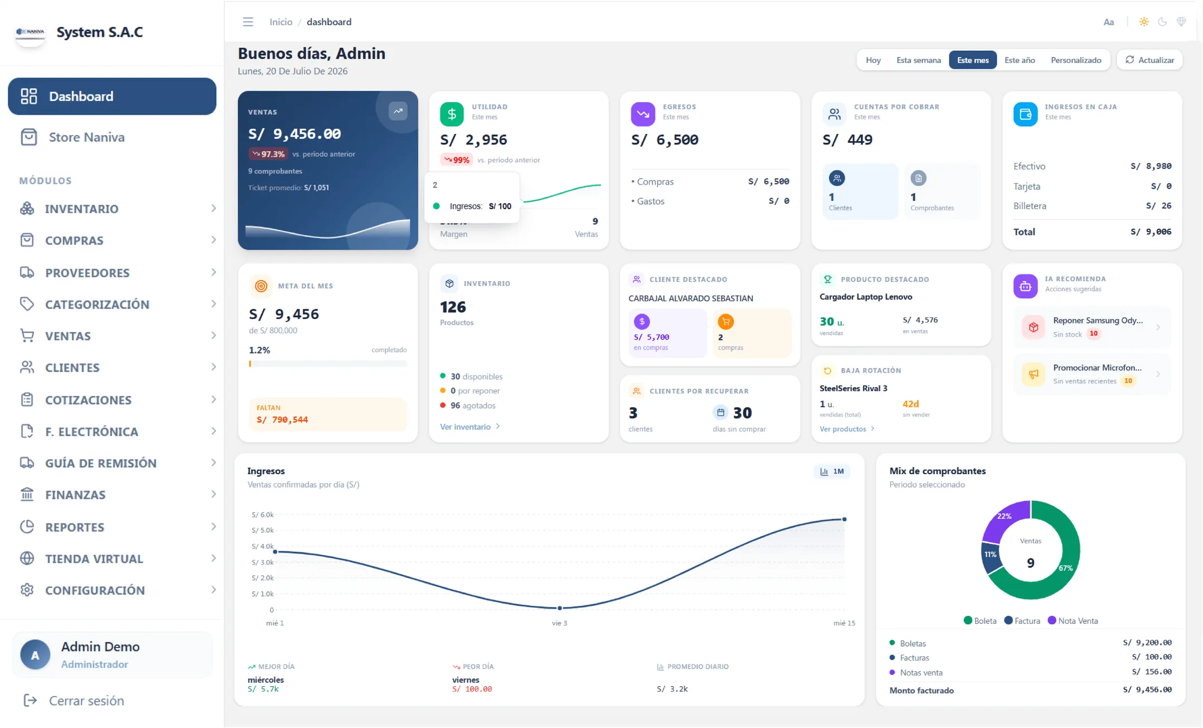Click the Ingresos en Caja wallet icon

(1025, 114)
